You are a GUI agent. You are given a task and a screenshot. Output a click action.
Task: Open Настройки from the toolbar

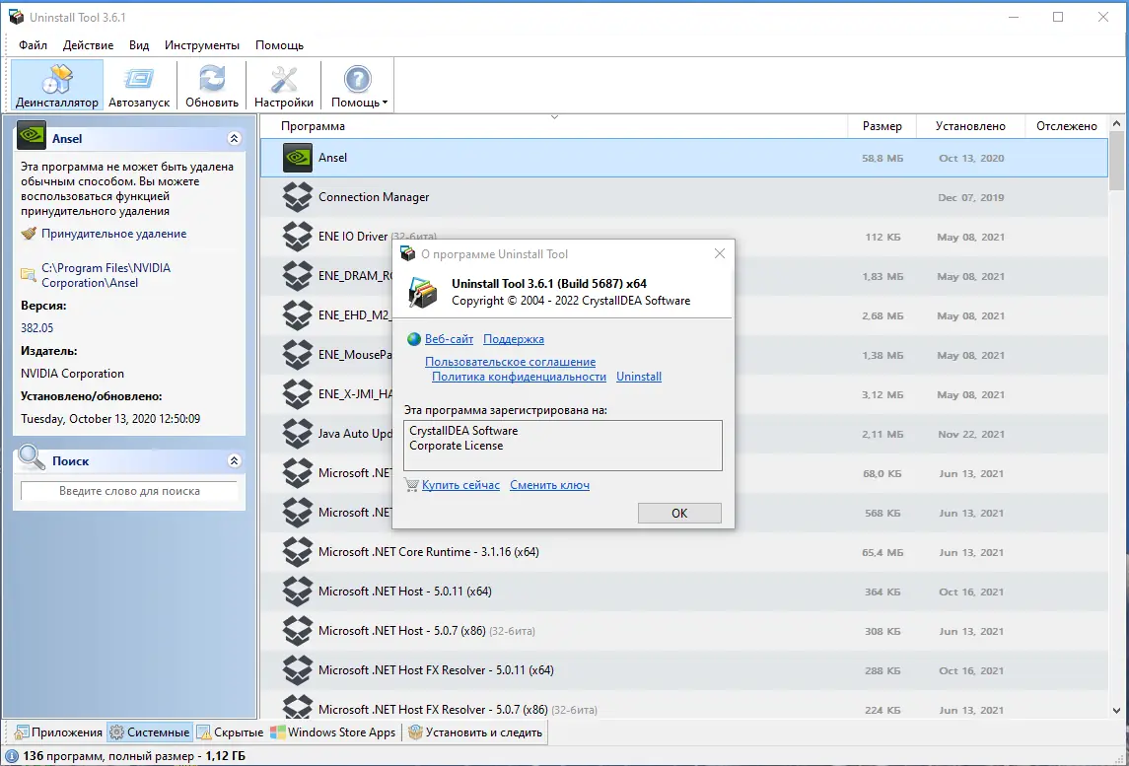pos(284,85)
